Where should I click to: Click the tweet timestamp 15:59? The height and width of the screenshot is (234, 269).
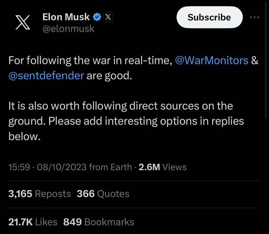(19, 167)
